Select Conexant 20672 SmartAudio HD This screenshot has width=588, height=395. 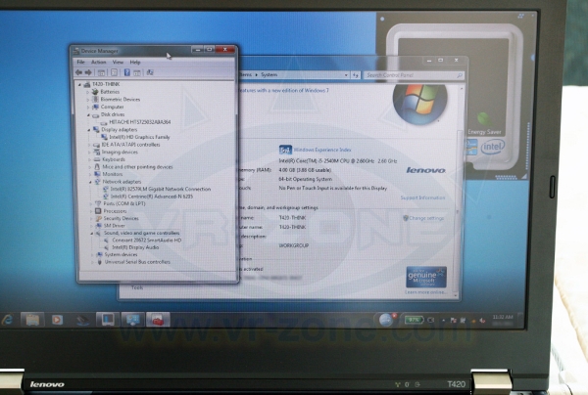click(147, 241)
